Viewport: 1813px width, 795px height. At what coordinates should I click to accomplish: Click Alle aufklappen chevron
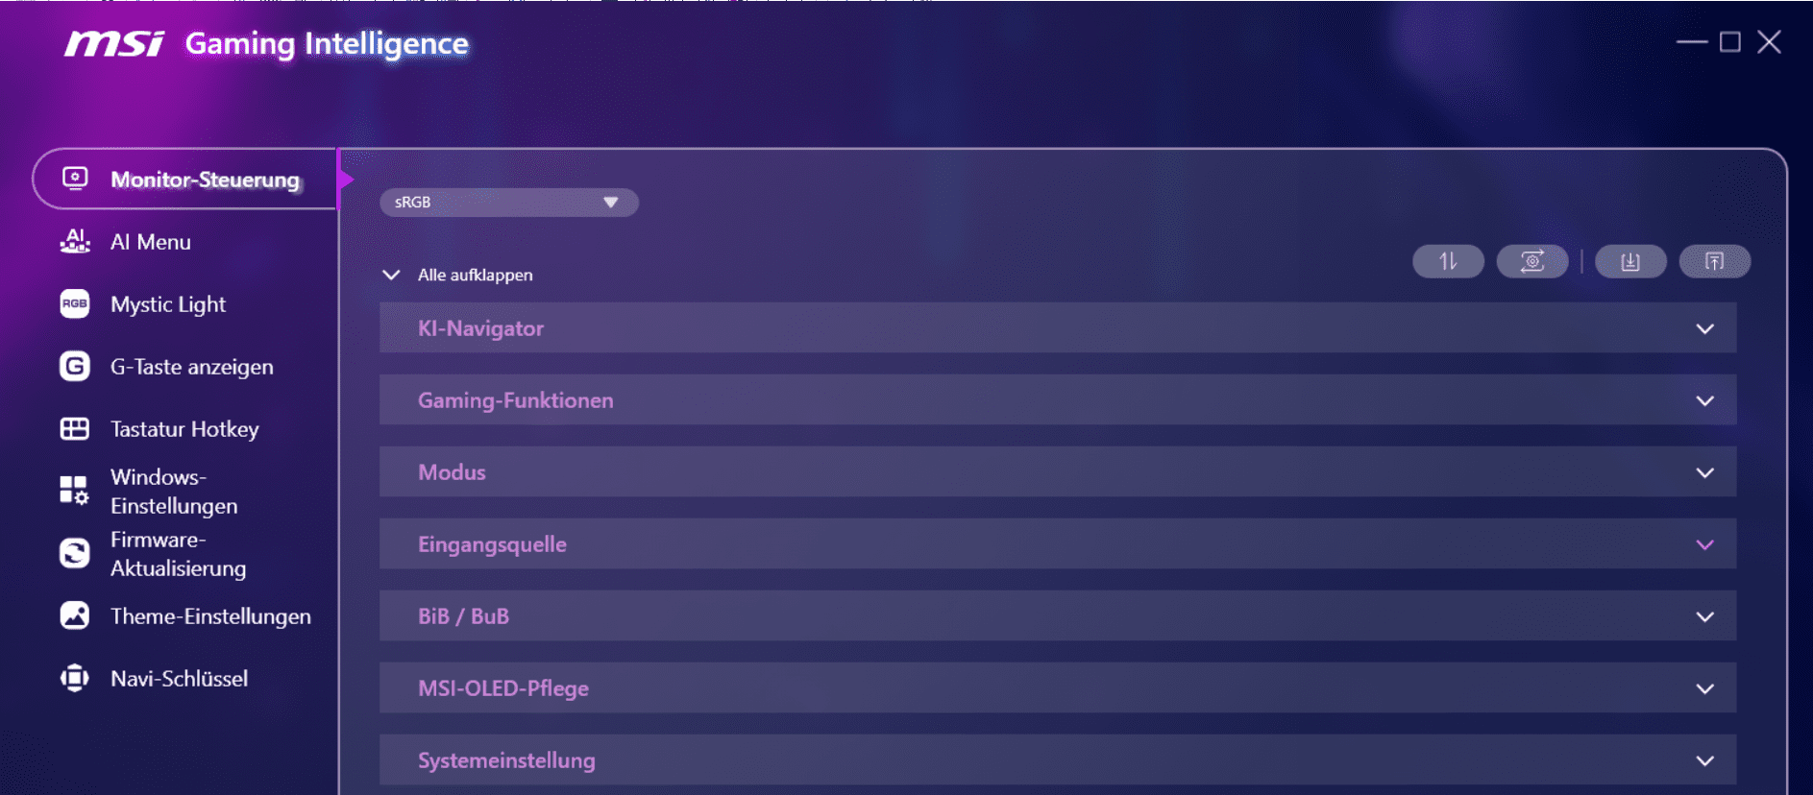click(391, 275)
